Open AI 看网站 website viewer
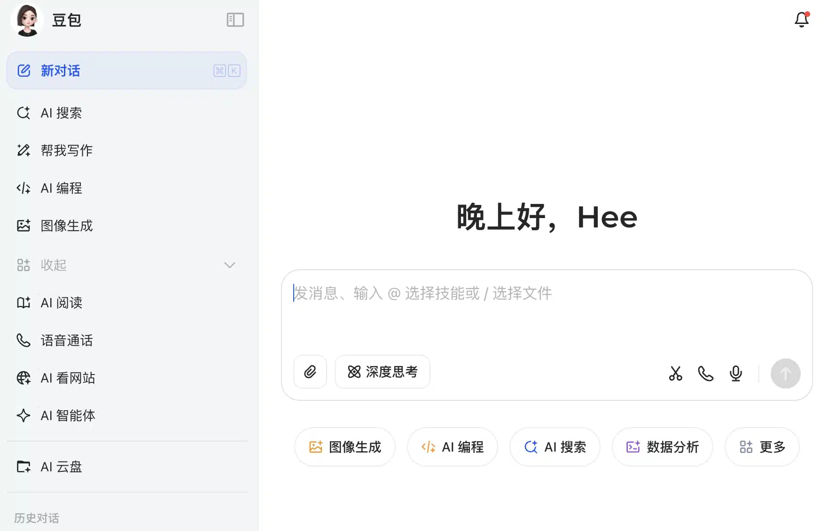 [68, 378]
